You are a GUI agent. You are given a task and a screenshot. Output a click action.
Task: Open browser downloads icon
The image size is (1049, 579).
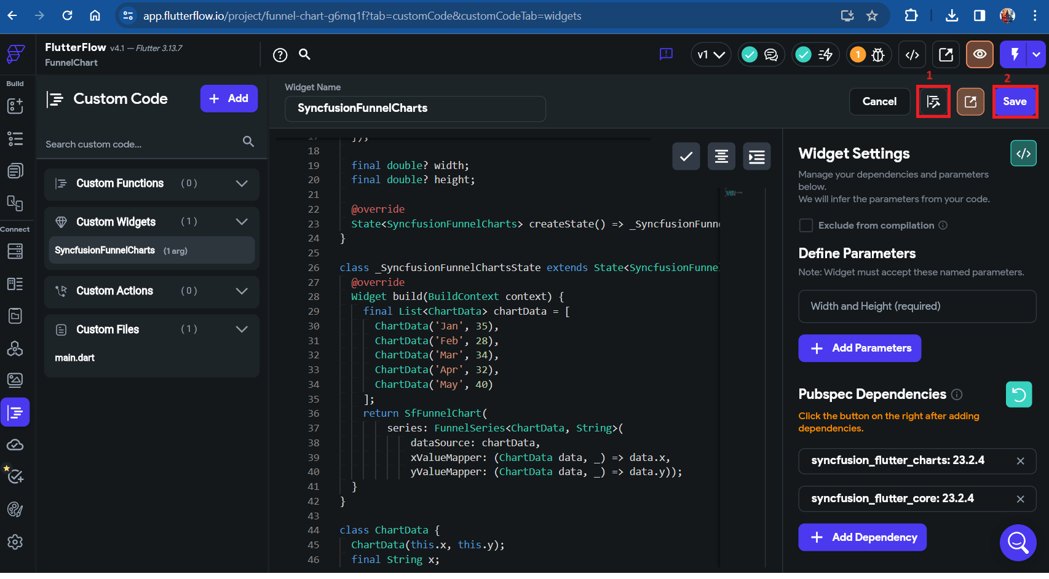(x=952, y=15)
